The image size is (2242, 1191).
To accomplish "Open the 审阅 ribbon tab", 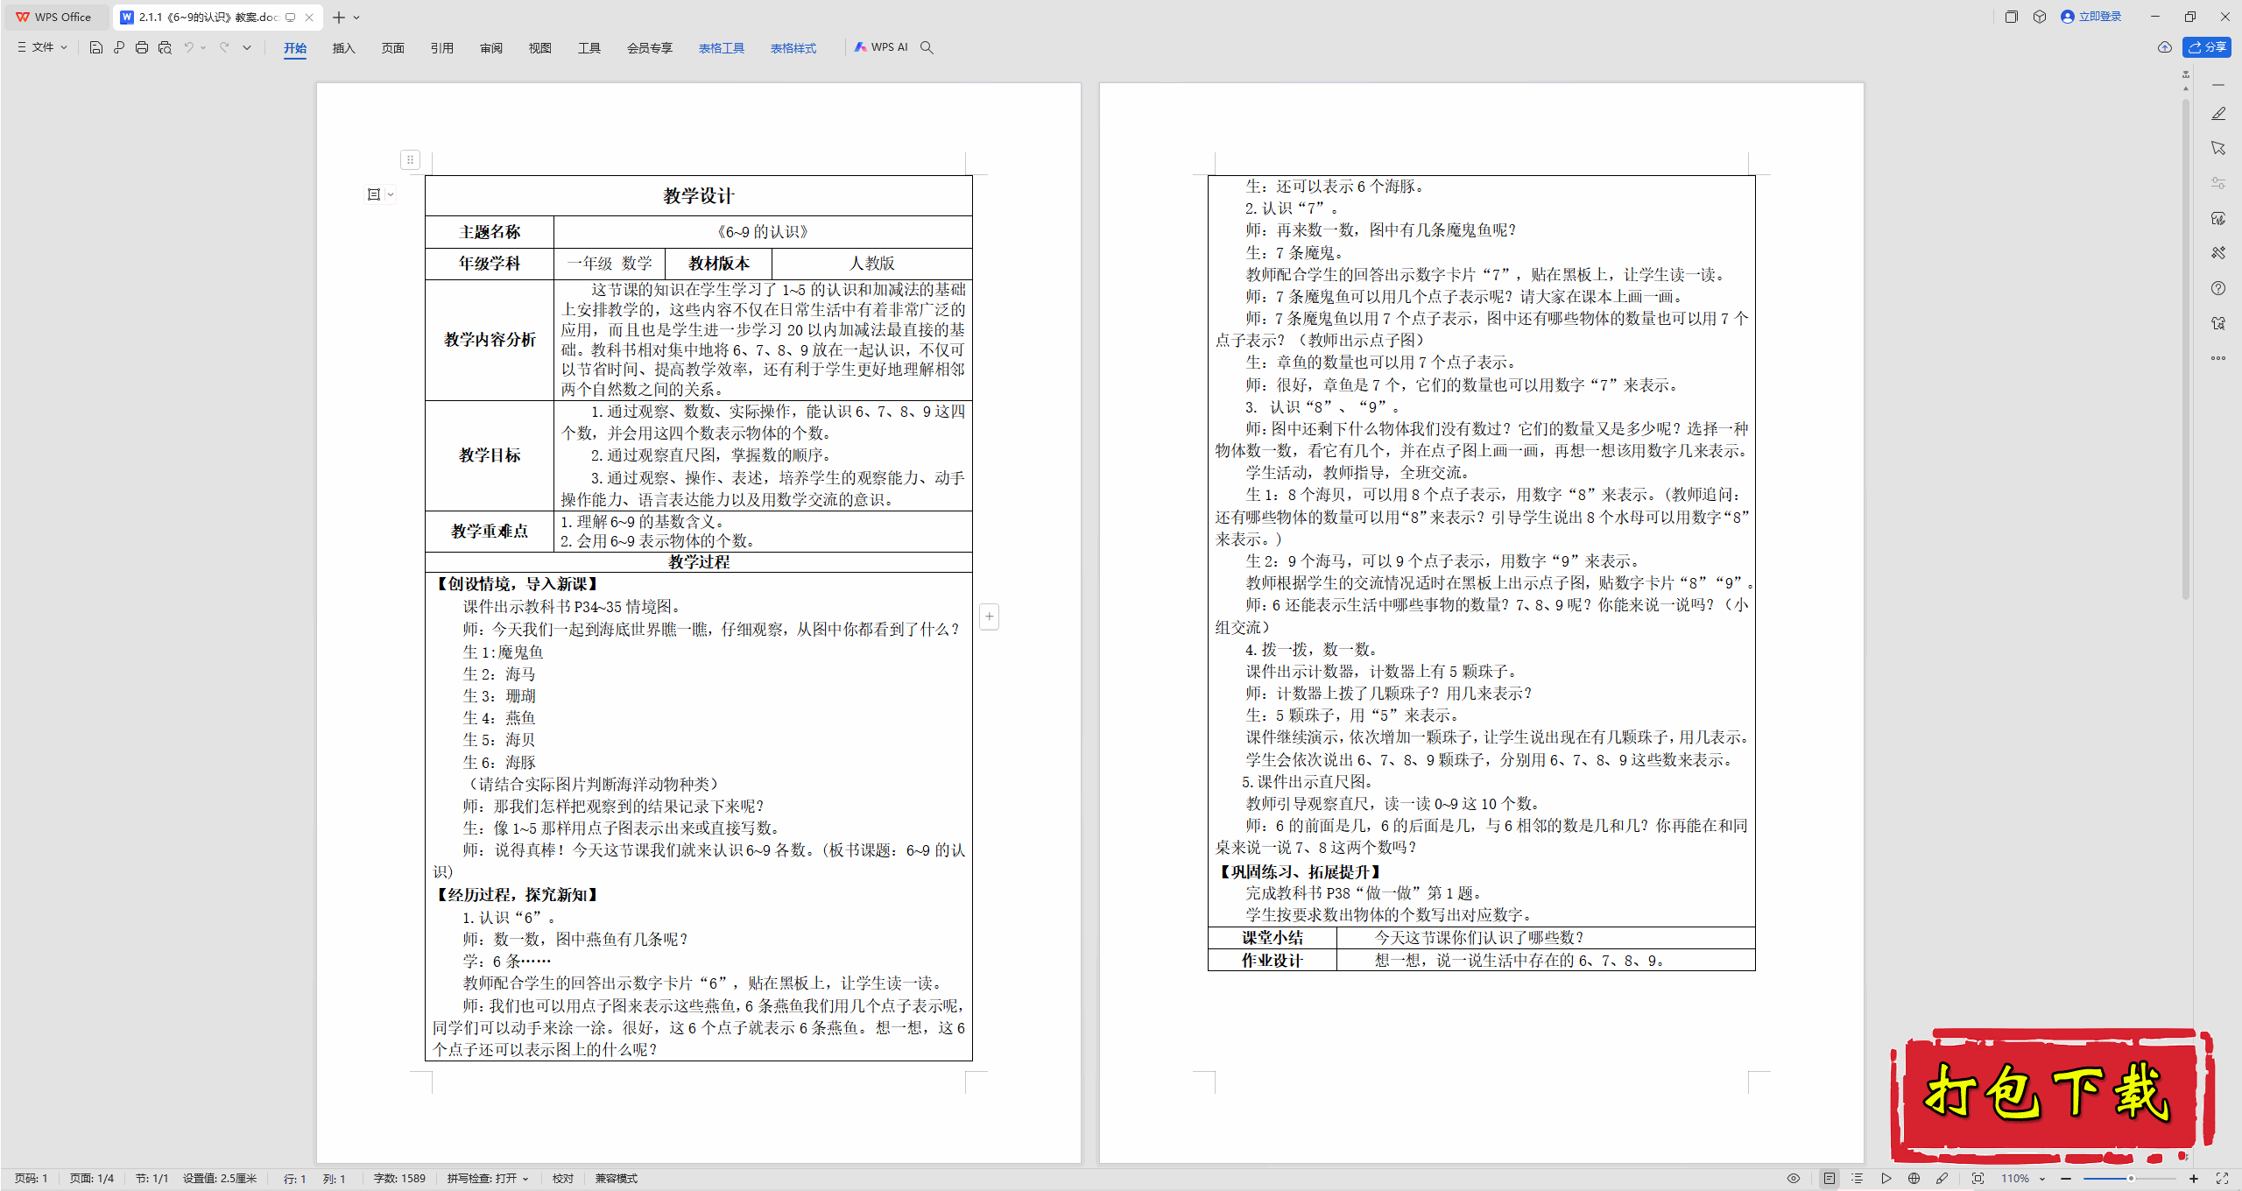I will click(x=491, y=48).
